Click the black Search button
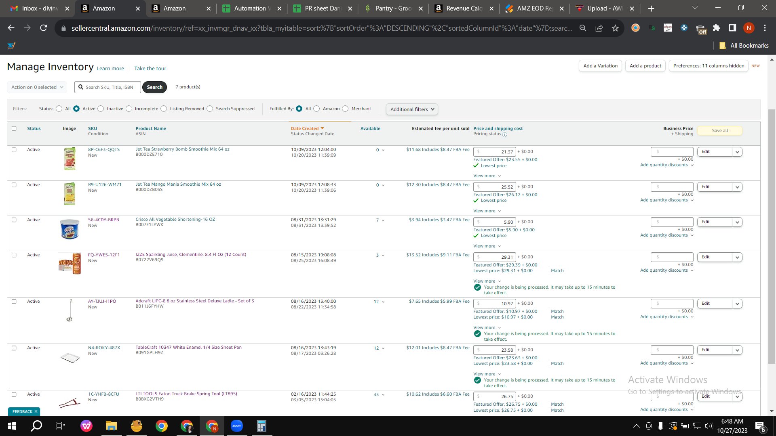 pyautogui.click(x=155, y=87)
